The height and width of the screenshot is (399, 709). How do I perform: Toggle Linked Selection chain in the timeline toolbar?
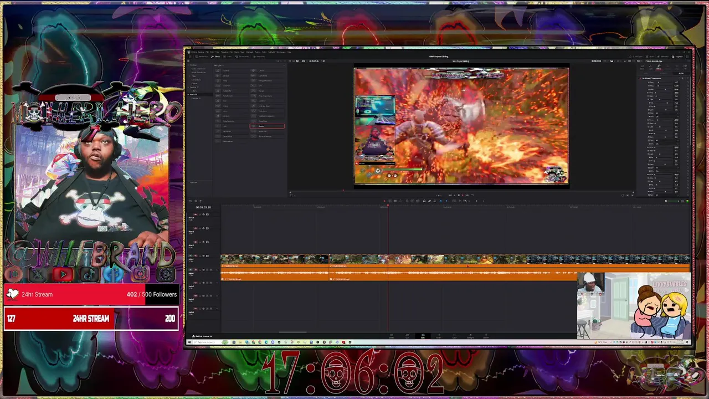pyautogui.click(x=429, y=201)
